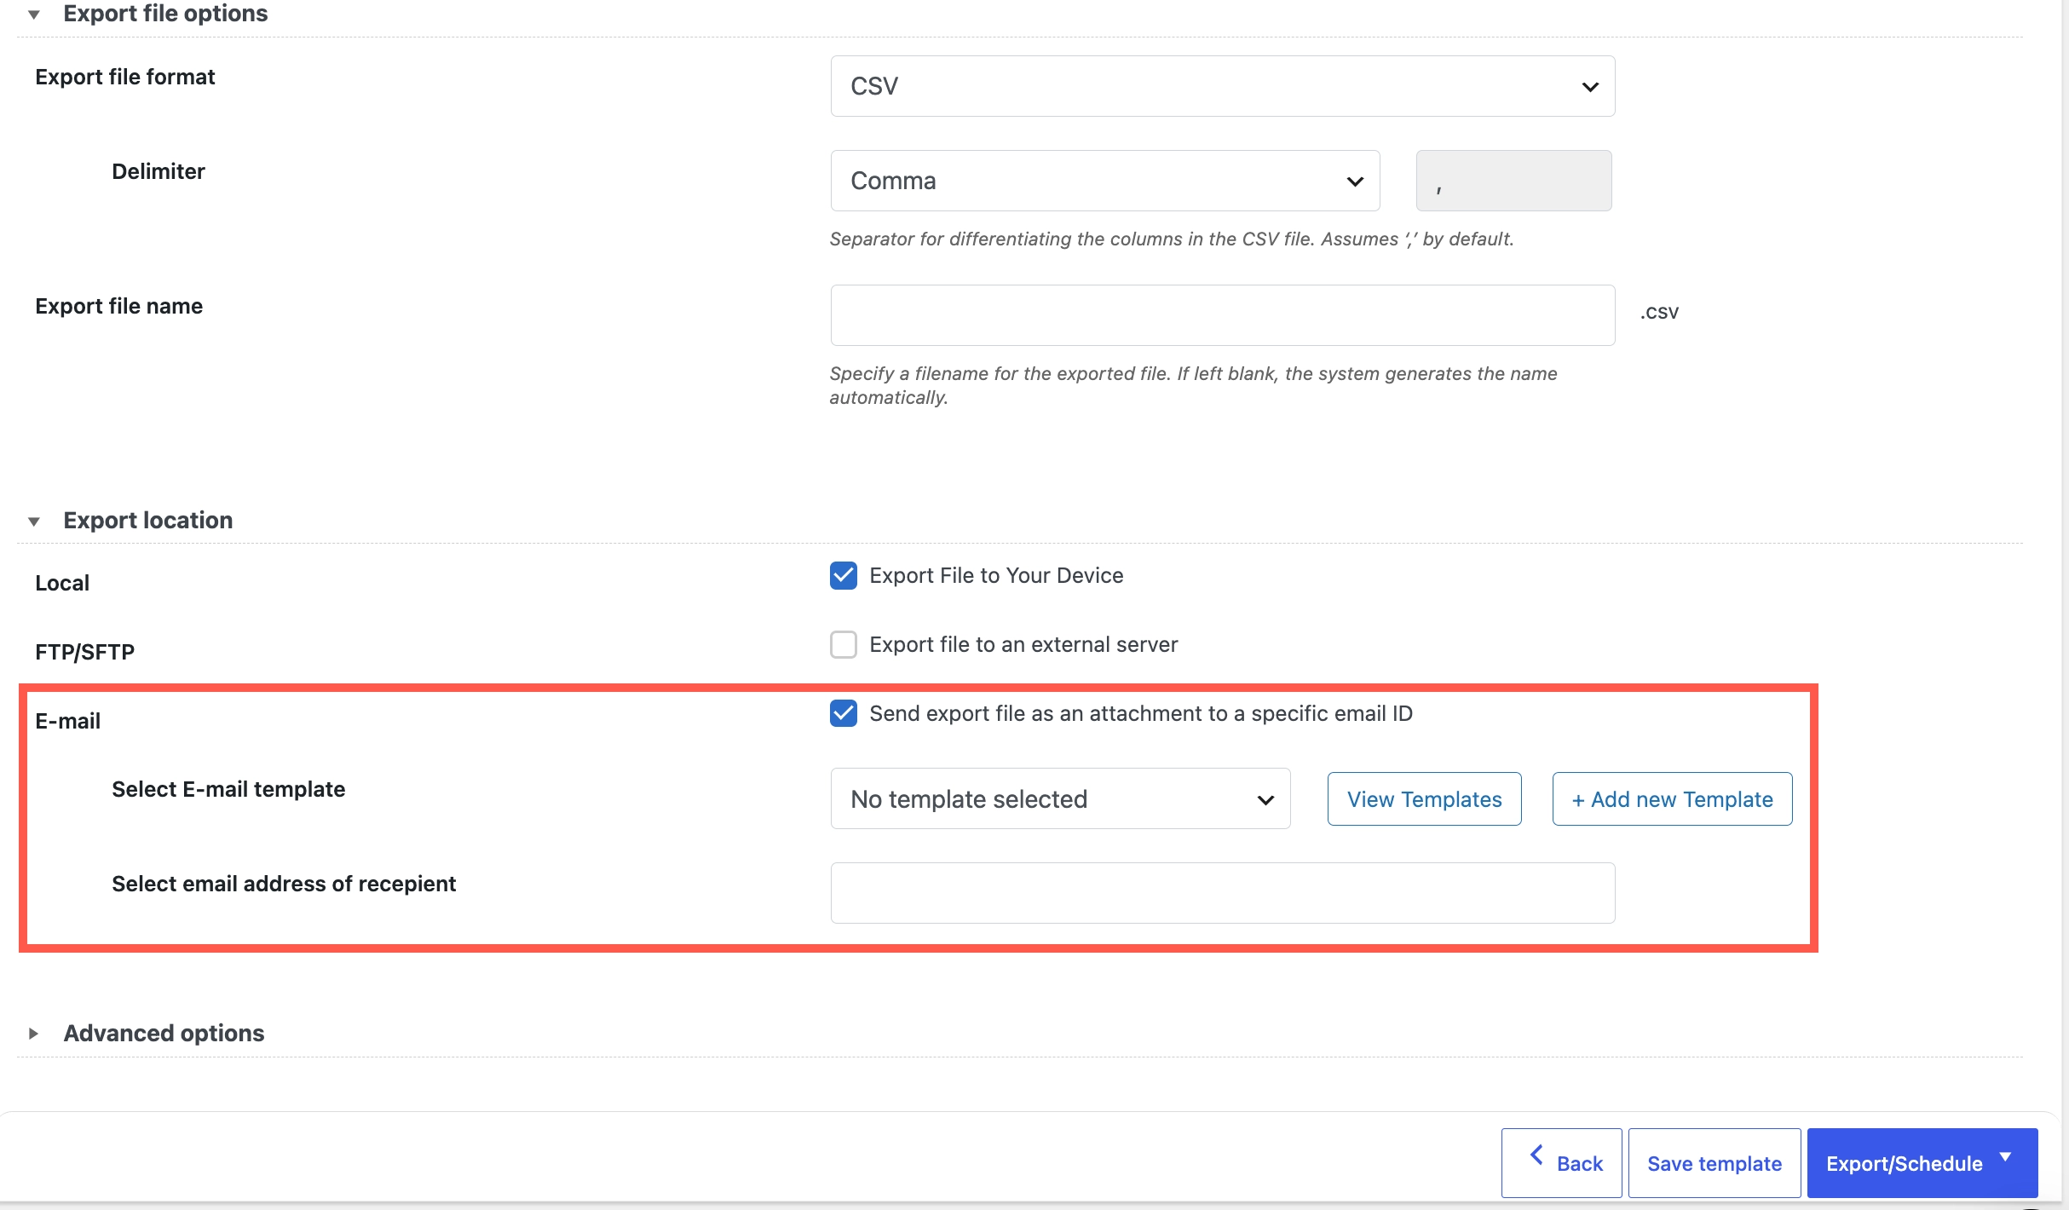Open the Export/Schedule dropdown arrow
The height and width of the screenshot is (1210, 2069).
2006,1157
